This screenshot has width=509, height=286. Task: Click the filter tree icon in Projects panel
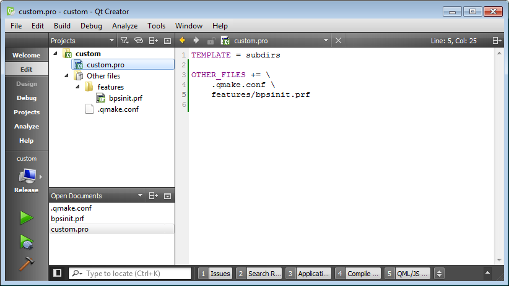pyautogui.click(x=124, y=41)
